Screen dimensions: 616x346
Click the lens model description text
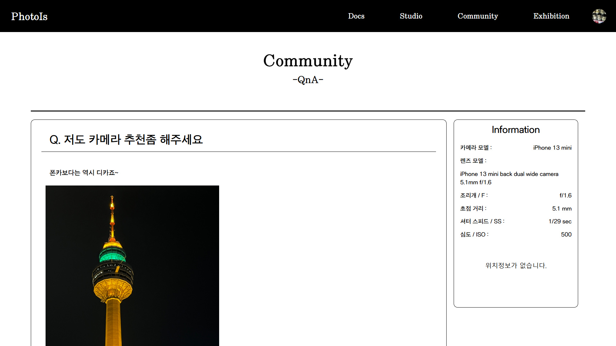pyautogui.click(x=509, y=178)
